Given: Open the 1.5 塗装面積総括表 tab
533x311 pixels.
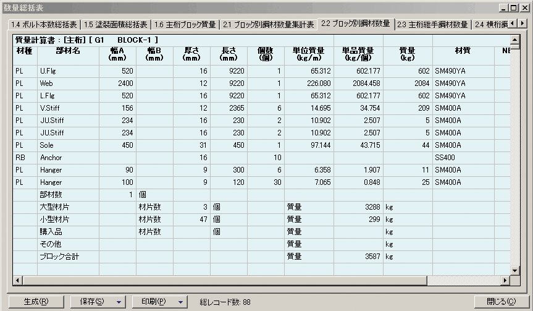Looking at the screenshot, I should click(x=115, y=25).
